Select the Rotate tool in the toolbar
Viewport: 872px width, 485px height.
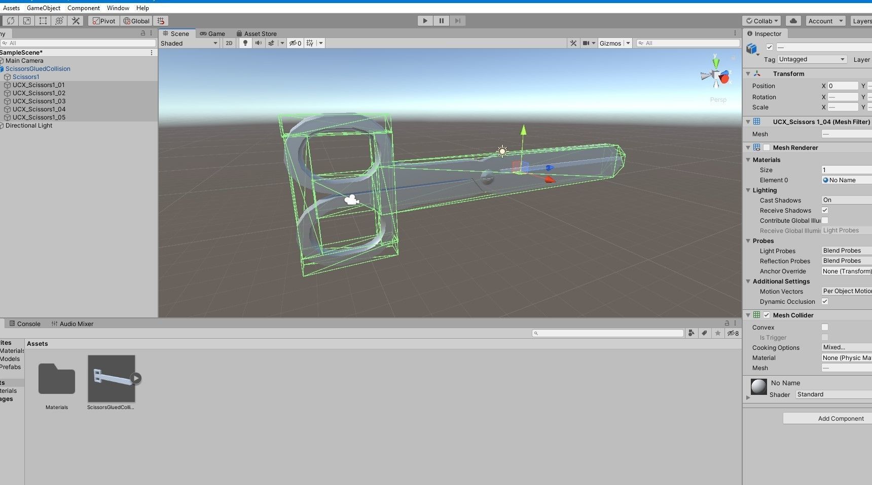pyautogui.click(x=11, y=21)
